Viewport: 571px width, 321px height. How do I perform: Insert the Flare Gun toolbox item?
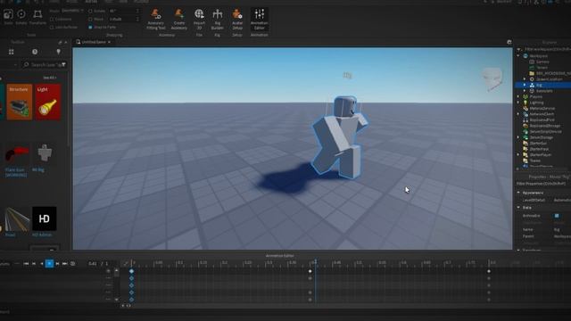coord(16,160)
